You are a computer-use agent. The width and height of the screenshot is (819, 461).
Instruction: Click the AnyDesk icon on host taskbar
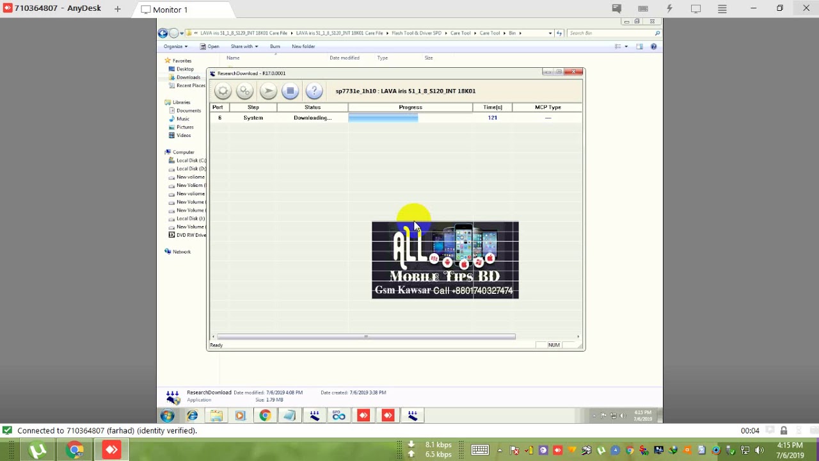pyautogui.click(x=112, y=450)
